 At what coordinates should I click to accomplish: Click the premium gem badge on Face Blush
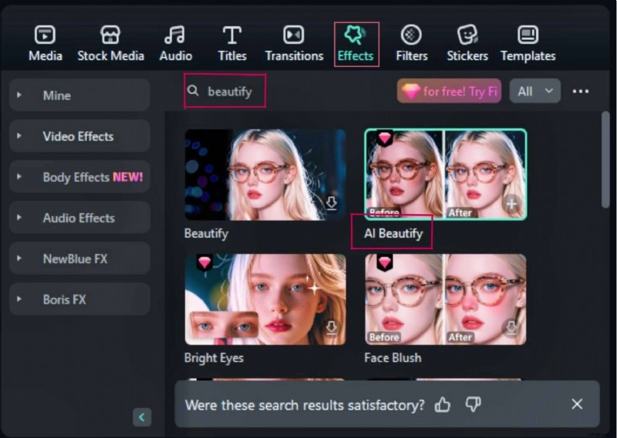click(x=384, y=262)
